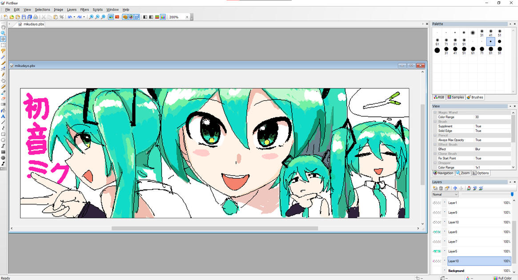Switch to the Navigation tab
518x280 pixels.
[443, 173]
